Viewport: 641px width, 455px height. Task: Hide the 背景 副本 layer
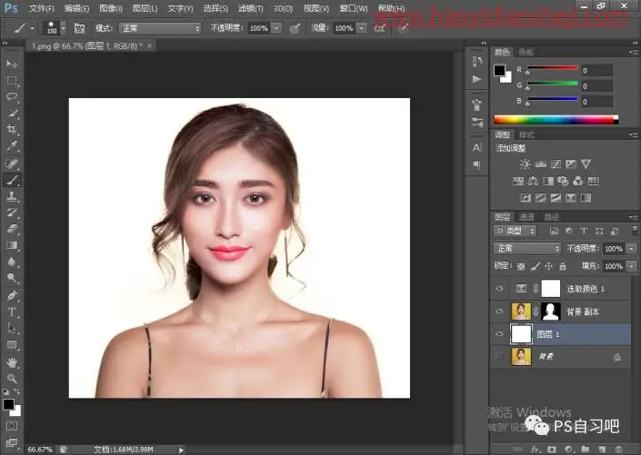[x=499, y=312]
